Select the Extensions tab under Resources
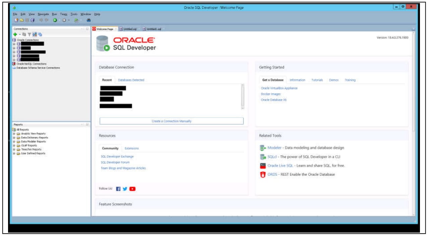428x237 pixels. (x=131, y=148)
